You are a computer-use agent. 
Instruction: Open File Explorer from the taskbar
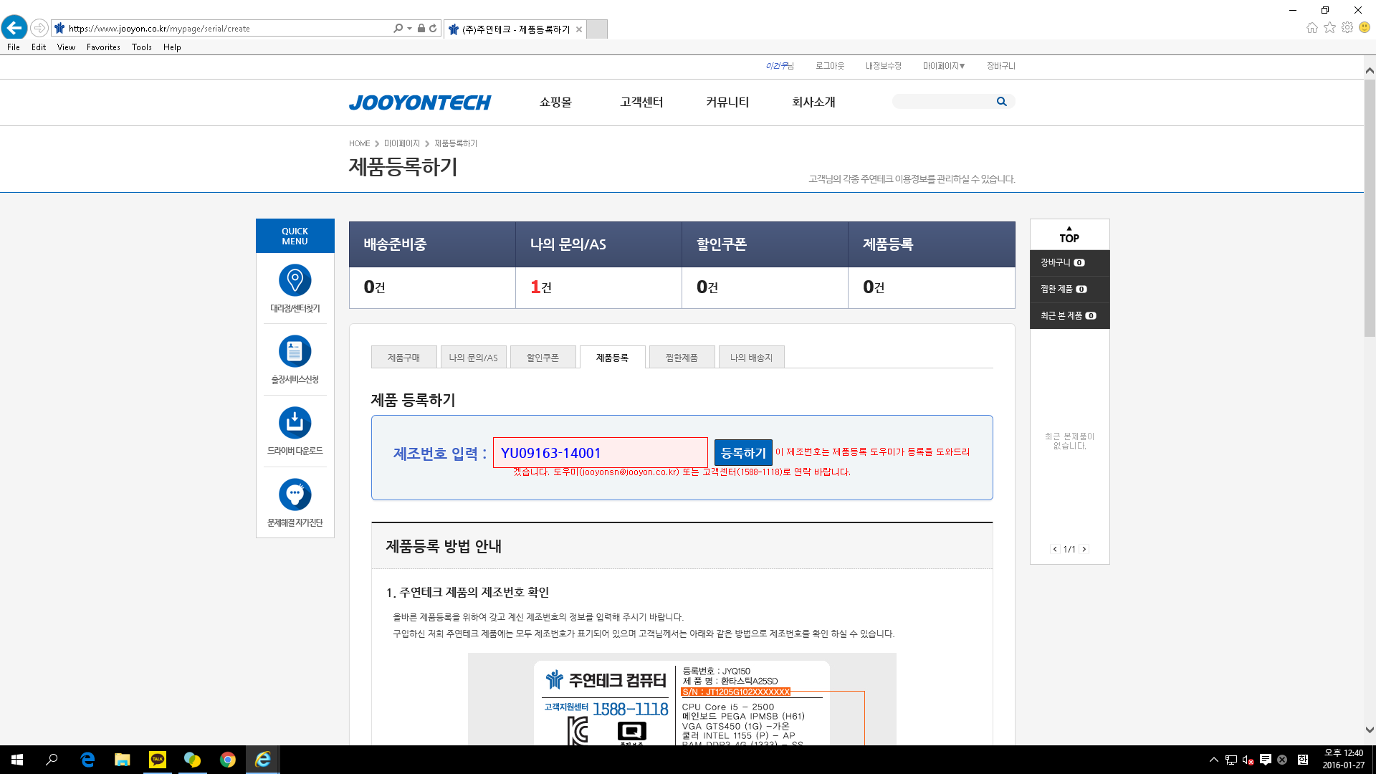123,760
